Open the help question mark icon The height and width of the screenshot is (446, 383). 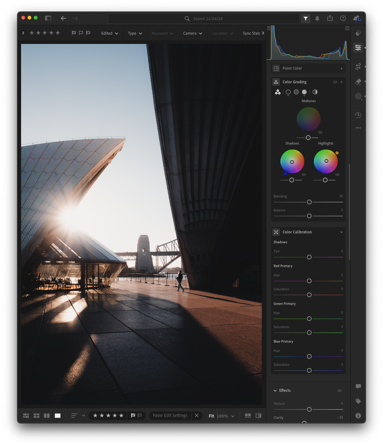click(x=343, y=18)
